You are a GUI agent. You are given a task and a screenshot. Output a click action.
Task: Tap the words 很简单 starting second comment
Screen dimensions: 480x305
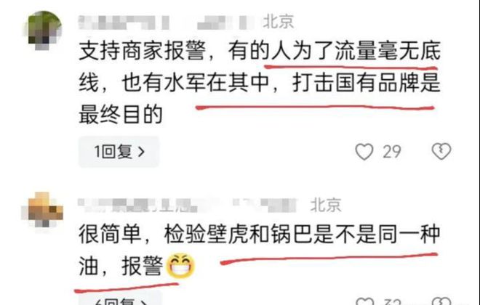[110, 235]
